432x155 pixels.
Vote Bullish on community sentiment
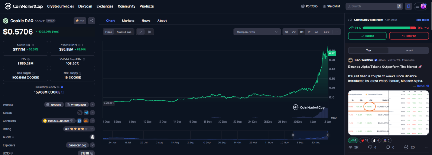pos(367,36)
